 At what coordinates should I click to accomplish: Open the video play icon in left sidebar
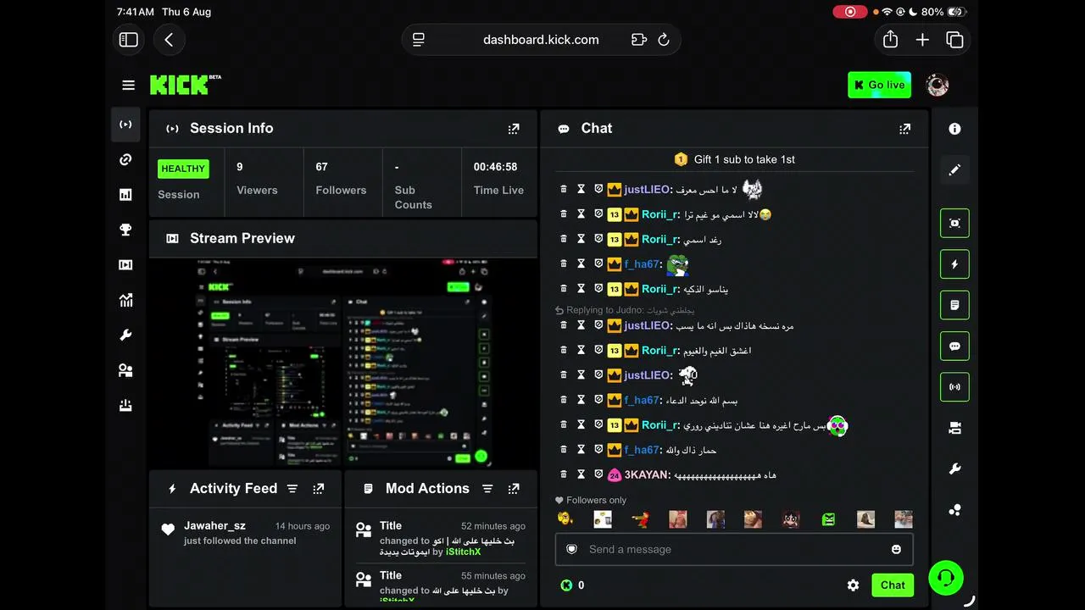(126, 265)
